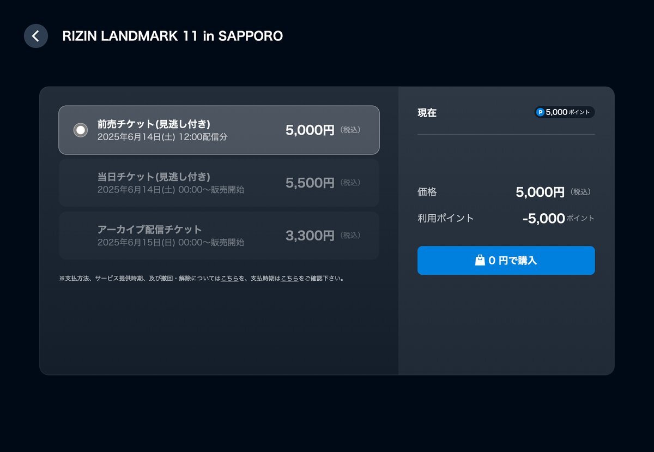This screenshot has width=654, height=452.
Task: Click the 5,000円 price on 前売チケット row
Action: coord(310,130)
